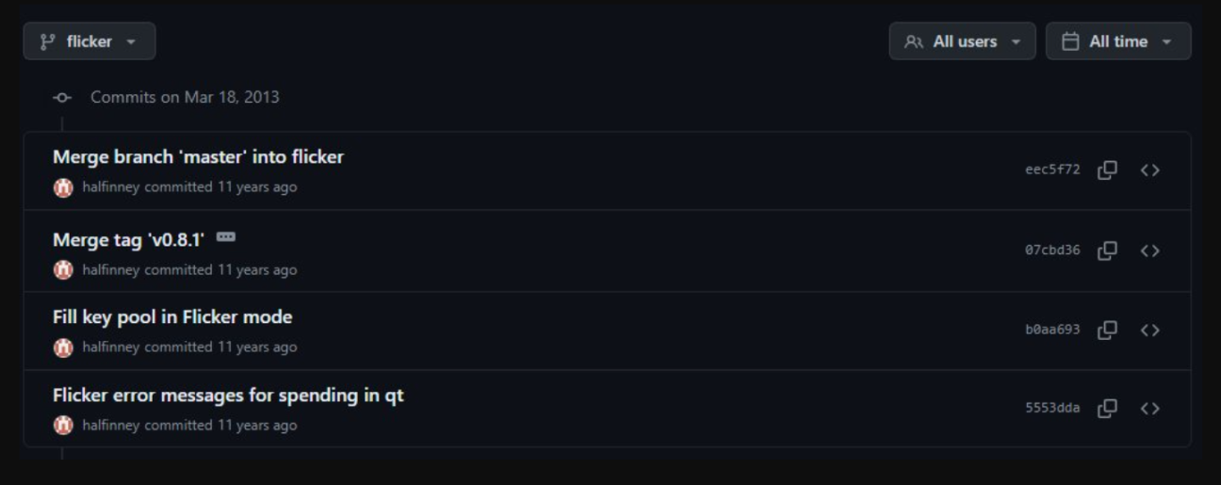Copy full SHA for commit 5553dda
Screen dimensions: 1221x485
tap(1108, 409)
